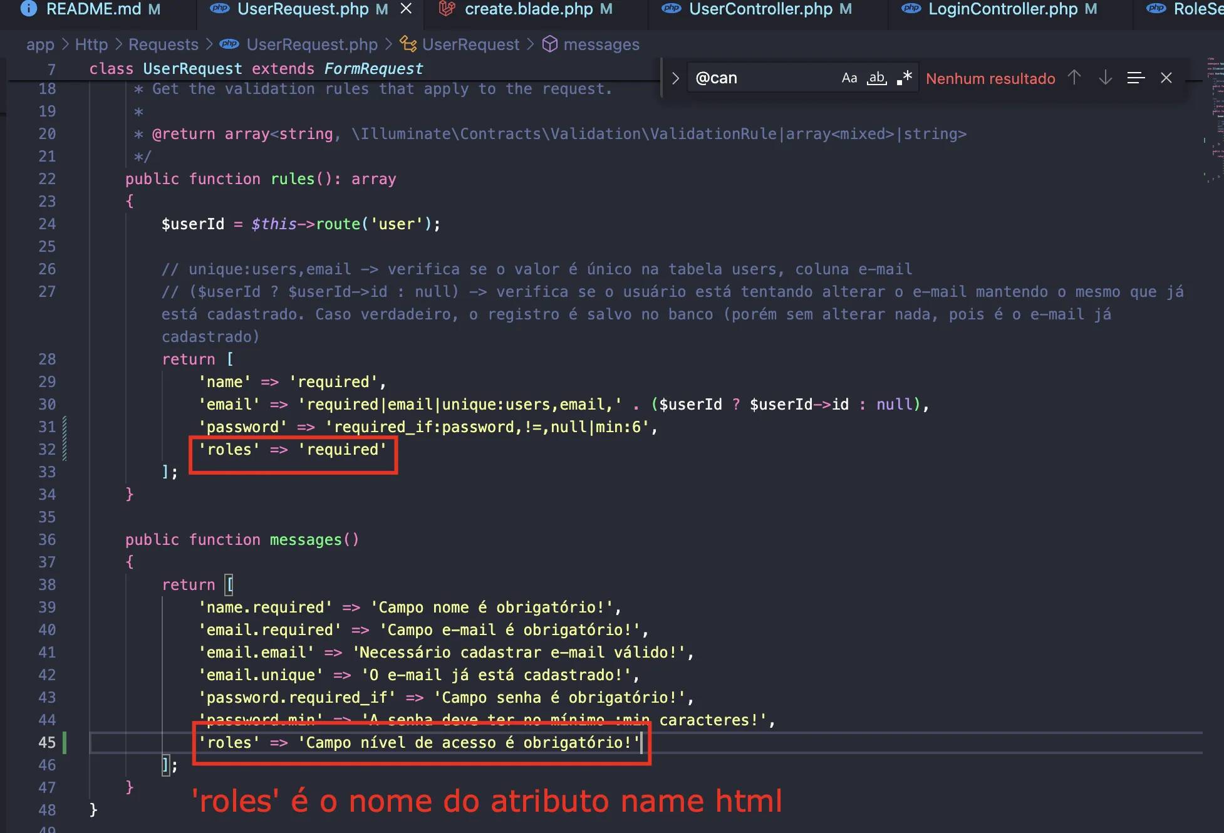This screenshot has width=1224, height=833.
Task: Go to next match arrow
Action: (x=1105, y=78)
